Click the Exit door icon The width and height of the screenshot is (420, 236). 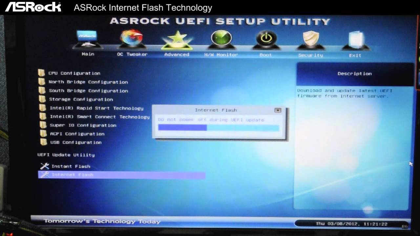(x=355, y=40)
